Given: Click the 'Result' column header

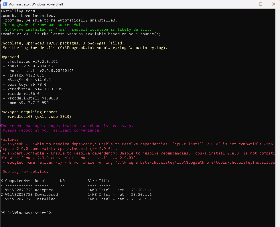Looking at the screenshot, I should pos(42,181).
